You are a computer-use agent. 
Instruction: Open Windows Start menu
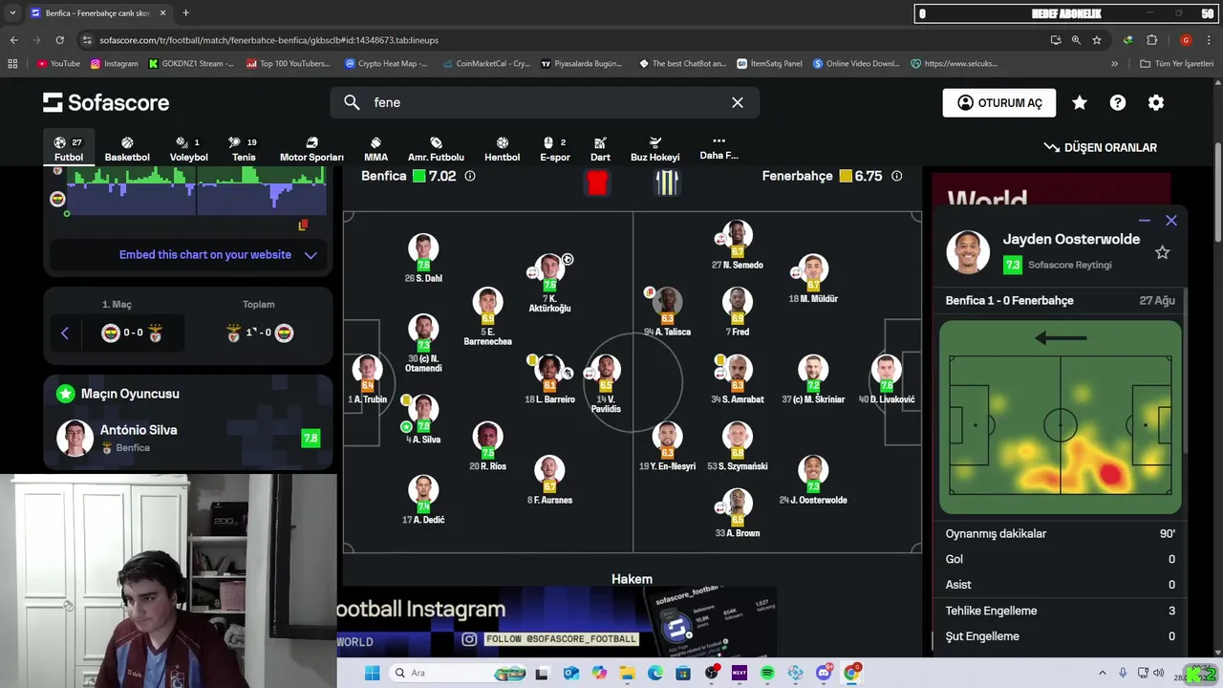(x=372, y=673)
